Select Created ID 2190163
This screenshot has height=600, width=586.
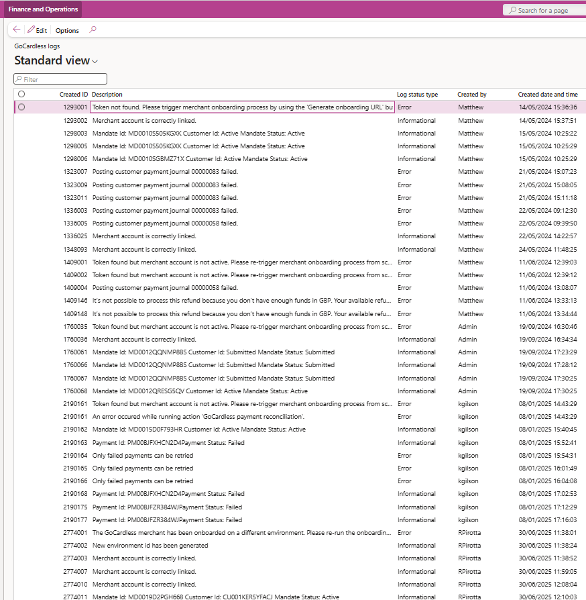click(x=75, y=443)
